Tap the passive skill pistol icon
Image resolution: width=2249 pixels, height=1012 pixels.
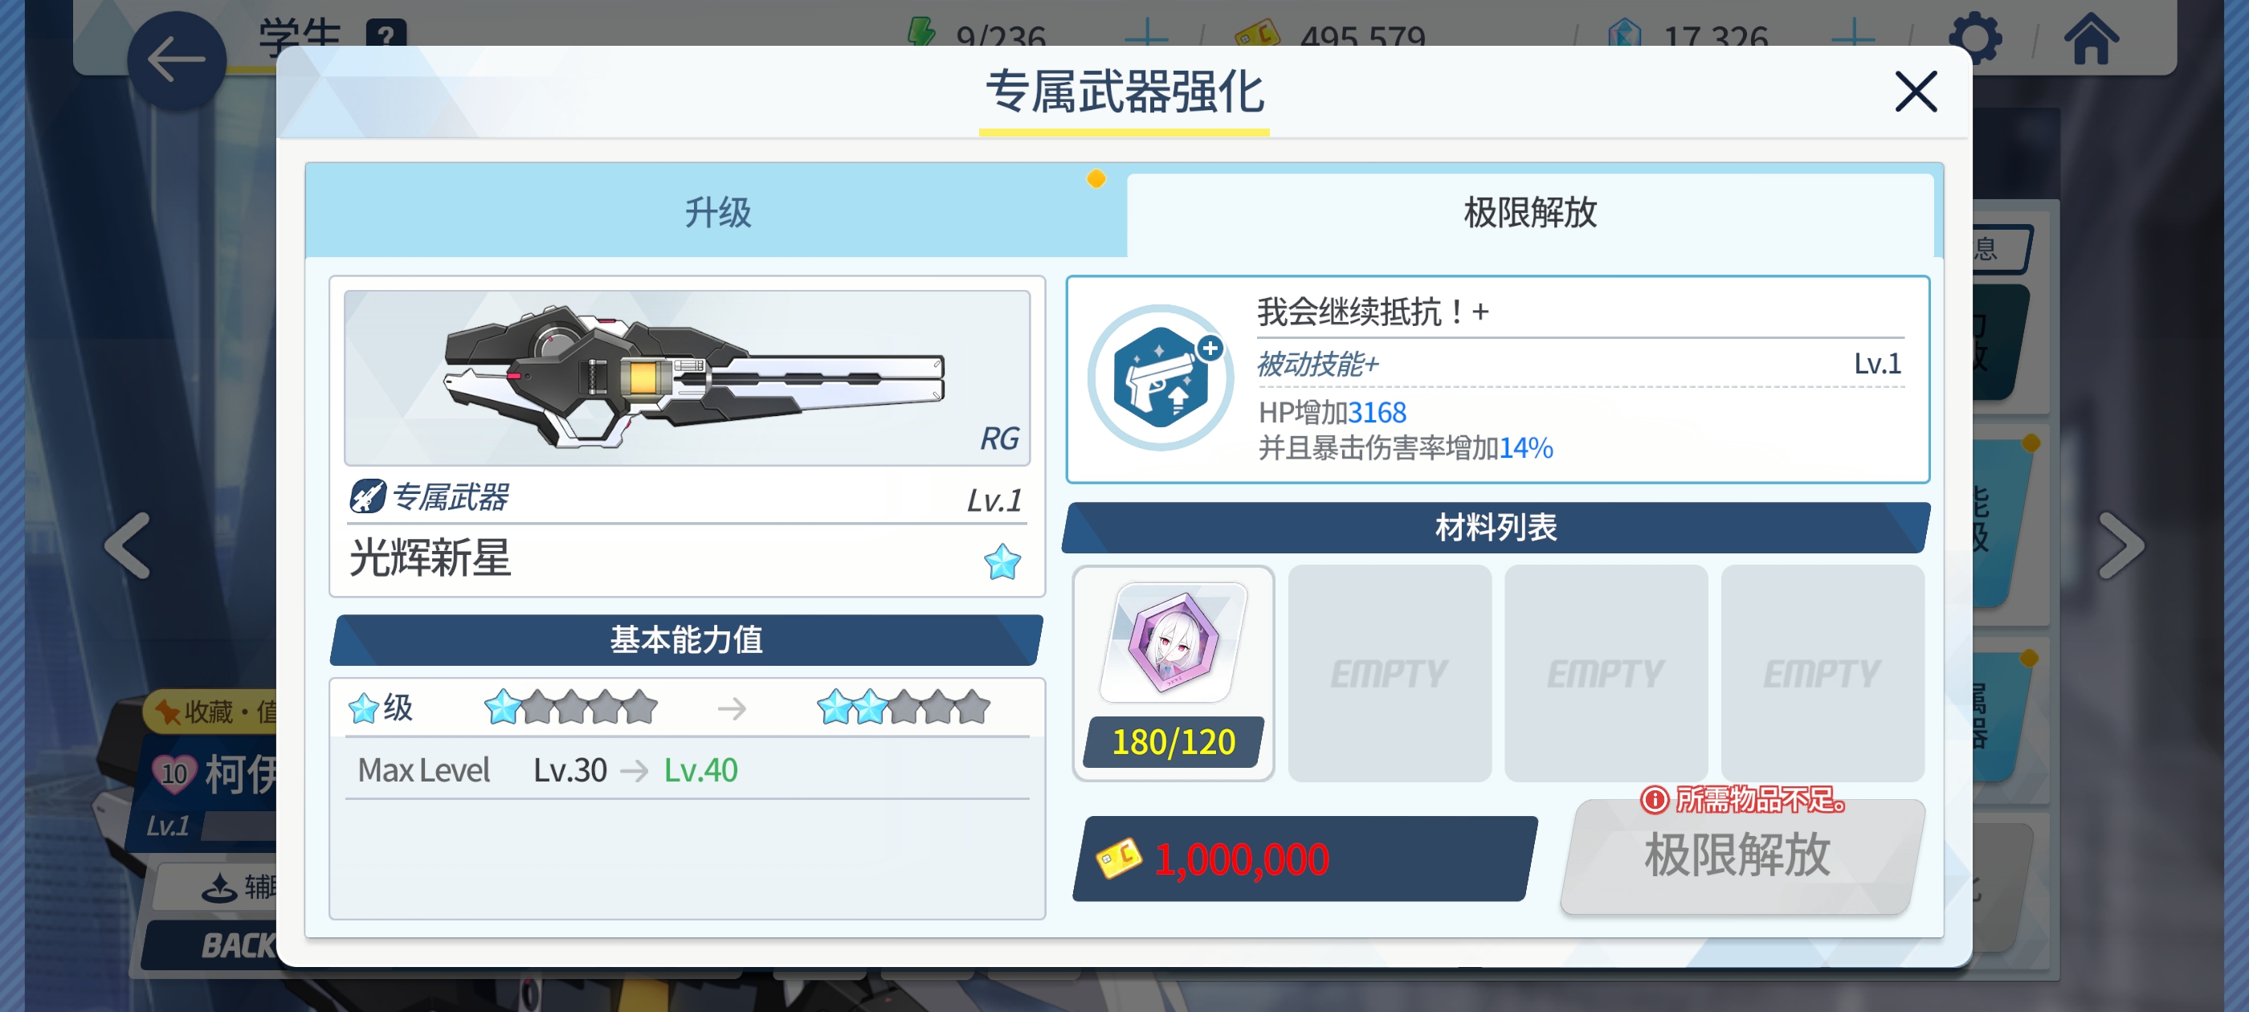[x=1159, y=378]
